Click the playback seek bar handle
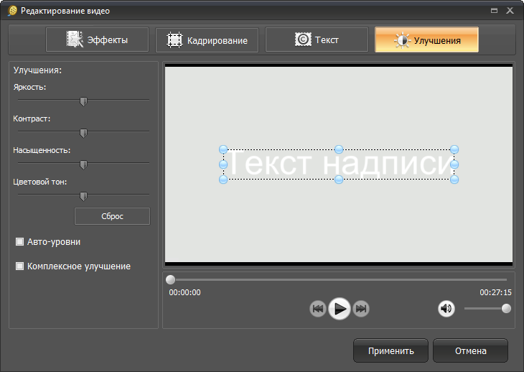The width and height of the screenshot is (524, 372). pyautogui.click(x=170, y=279)
